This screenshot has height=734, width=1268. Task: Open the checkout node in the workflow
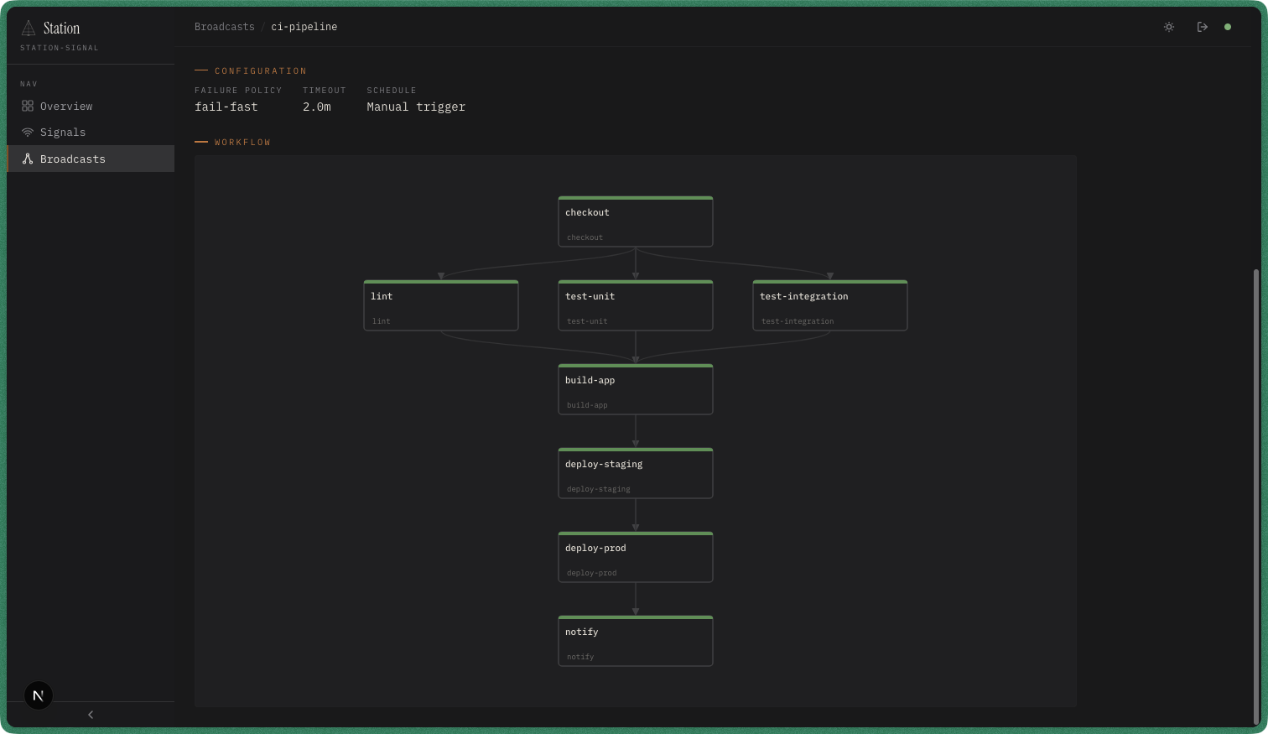click(x=635, y=221)
